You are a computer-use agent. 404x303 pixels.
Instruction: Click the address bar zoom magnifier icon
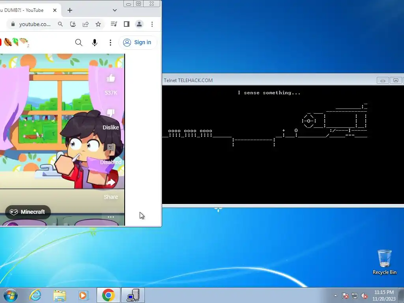60,24
